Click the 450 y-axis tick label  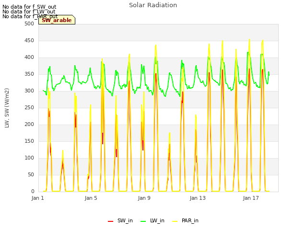[x=29, y=40]
